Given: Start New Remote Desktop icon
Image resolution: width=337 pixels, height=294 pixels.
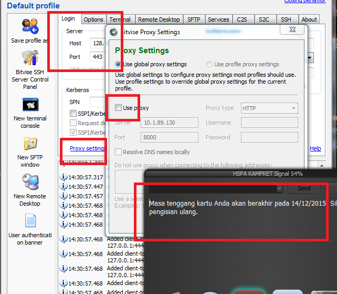Looking at the screenshot, I should coord(30,182).
